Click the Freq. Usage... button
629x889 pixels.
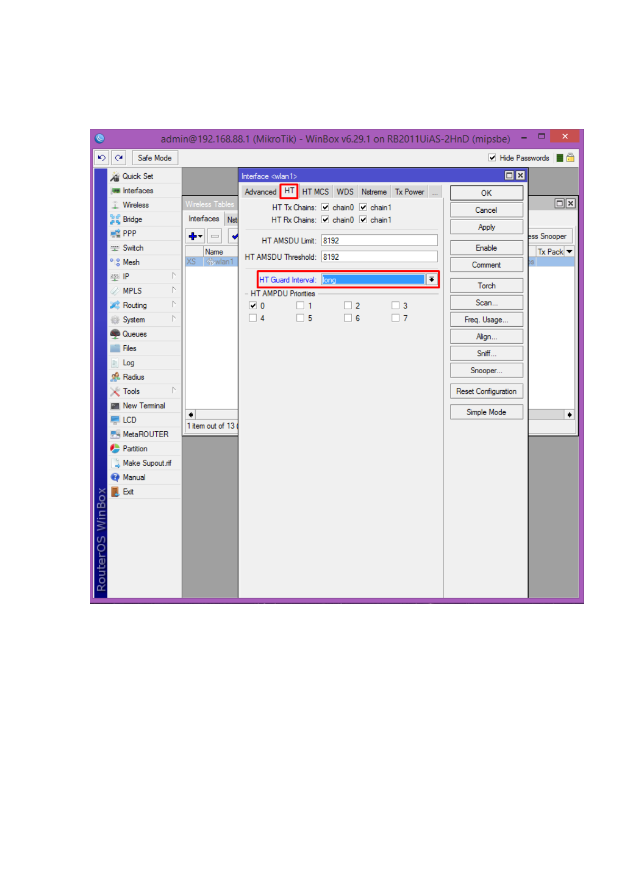tap(486, 319)
